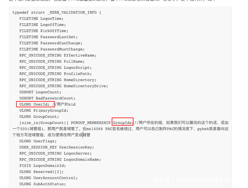The width and height of the screenshot is (248, 188).
Task: Click the red-boxed ULONG UserId field
Action: tap(35, 104)
